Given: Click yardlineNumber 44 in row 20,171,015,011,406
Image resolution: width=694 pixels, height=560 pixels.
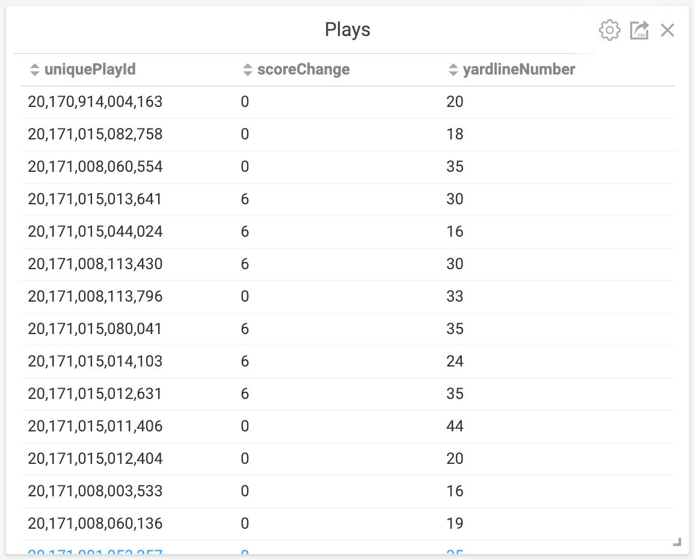Looking at the screenshot, I should click(455, 426).
